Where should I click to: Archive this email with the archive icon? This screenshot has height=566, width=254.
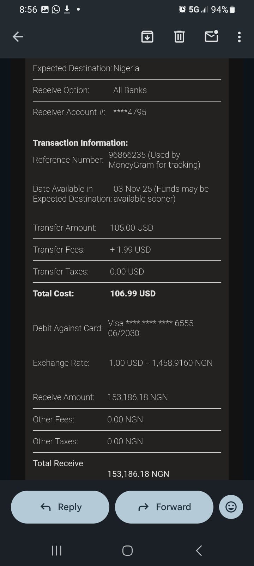coord(147,36)
